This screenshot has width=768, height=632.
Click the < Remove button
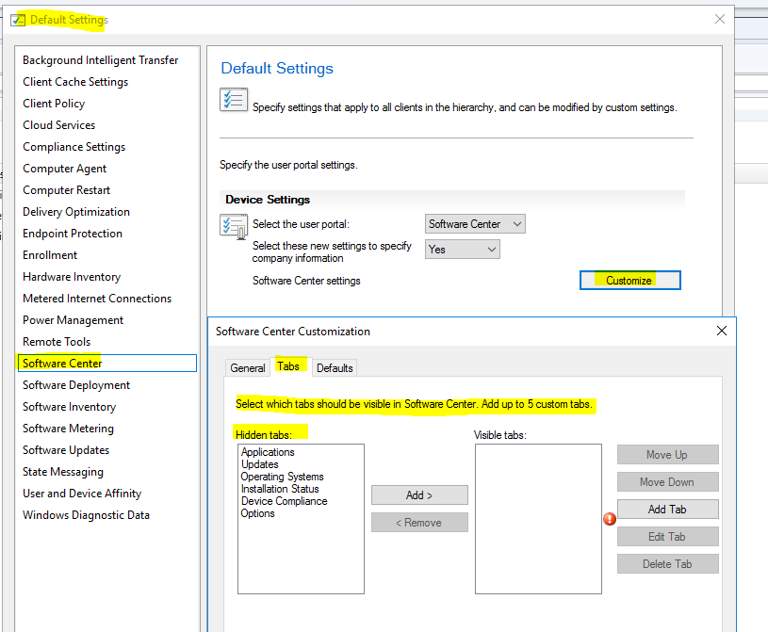[419, 523]
